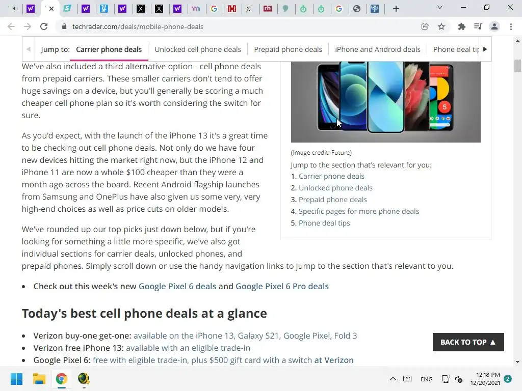Open the network status tray icon
522x391 pixels.
pyautogui.click(x=446, y=379)
